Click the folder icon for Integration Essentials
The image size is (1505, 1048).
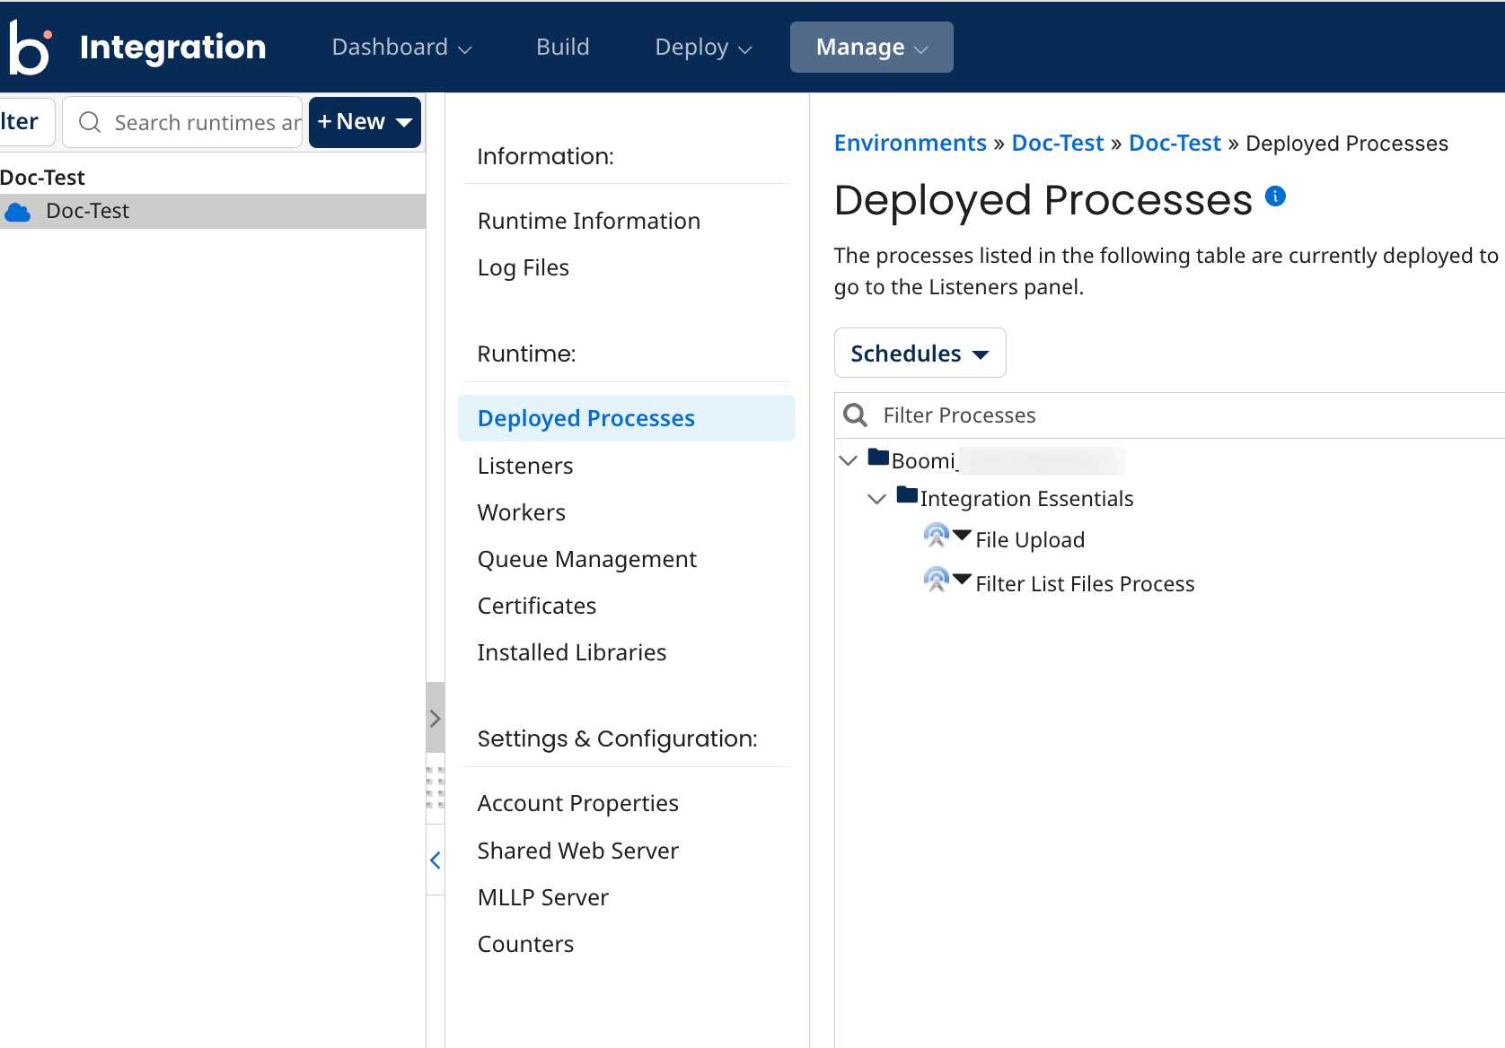point(907,495)
